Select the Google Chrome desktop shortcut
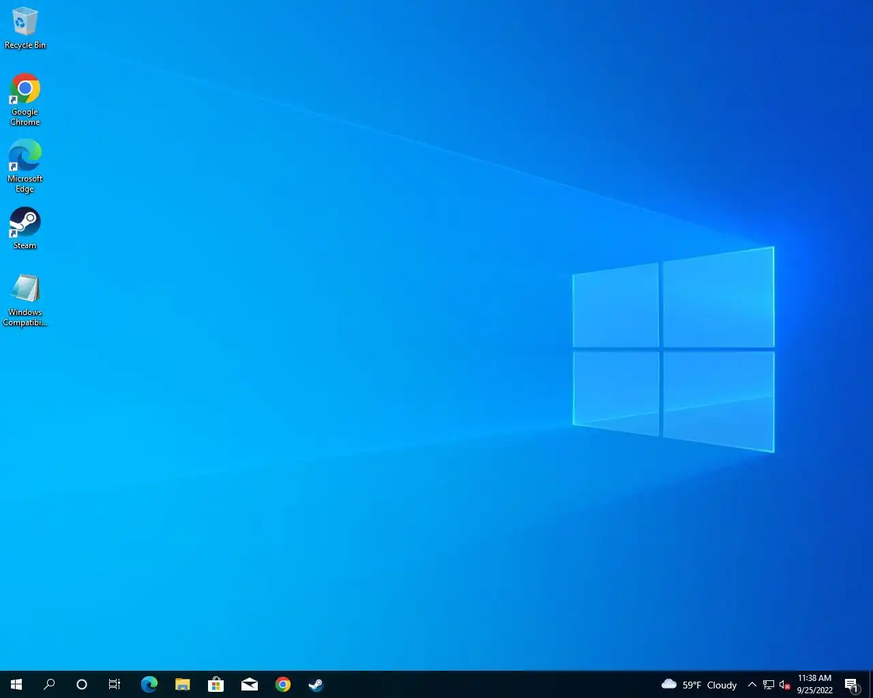Viewport: 873px width, 698px height. pos(25,99)
